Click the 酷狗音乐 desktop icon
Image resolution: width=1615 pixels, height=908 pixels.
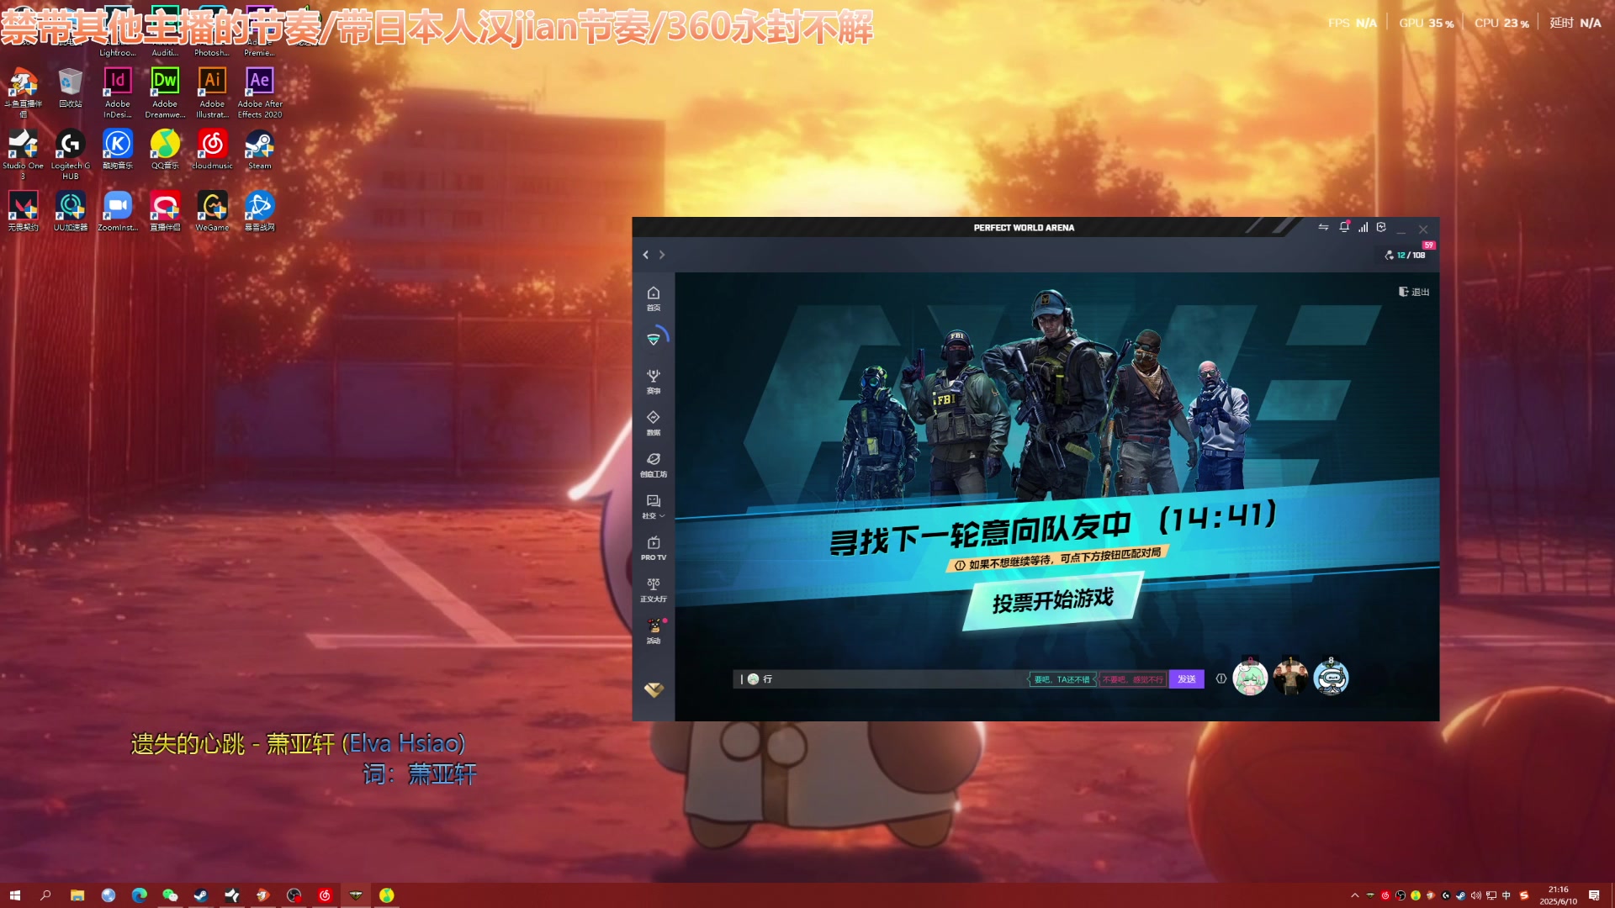coord(118,149)
